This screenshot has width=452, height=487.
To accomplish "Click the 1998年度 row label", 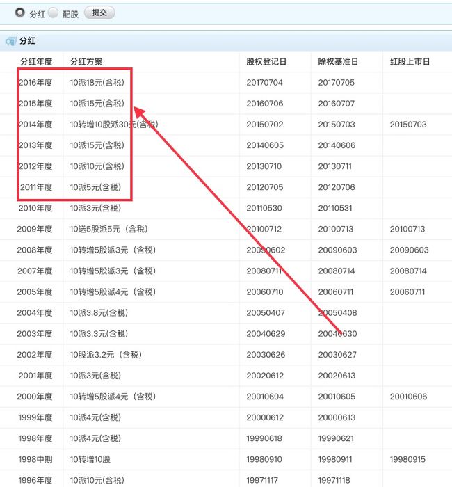I will tap(35, 438).
